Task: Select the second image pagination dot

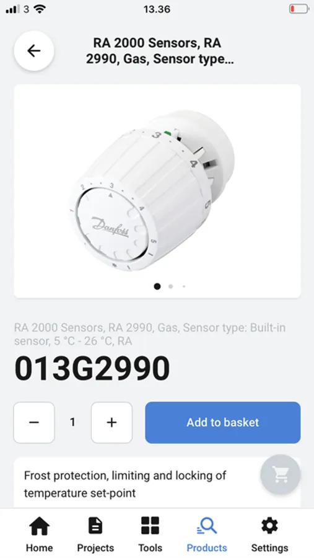Action: [171, 286]
